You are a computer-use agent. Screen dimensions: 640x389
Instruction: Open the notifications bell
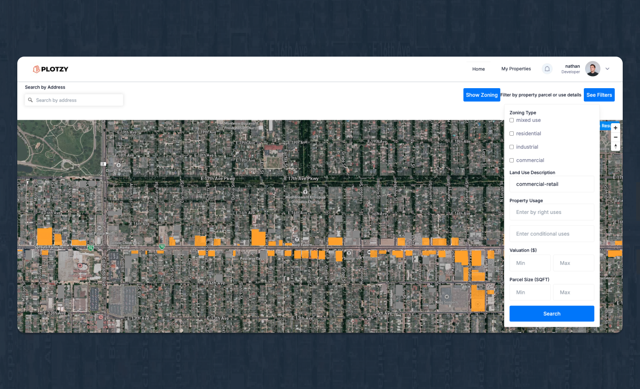click(x=547, y=69)
